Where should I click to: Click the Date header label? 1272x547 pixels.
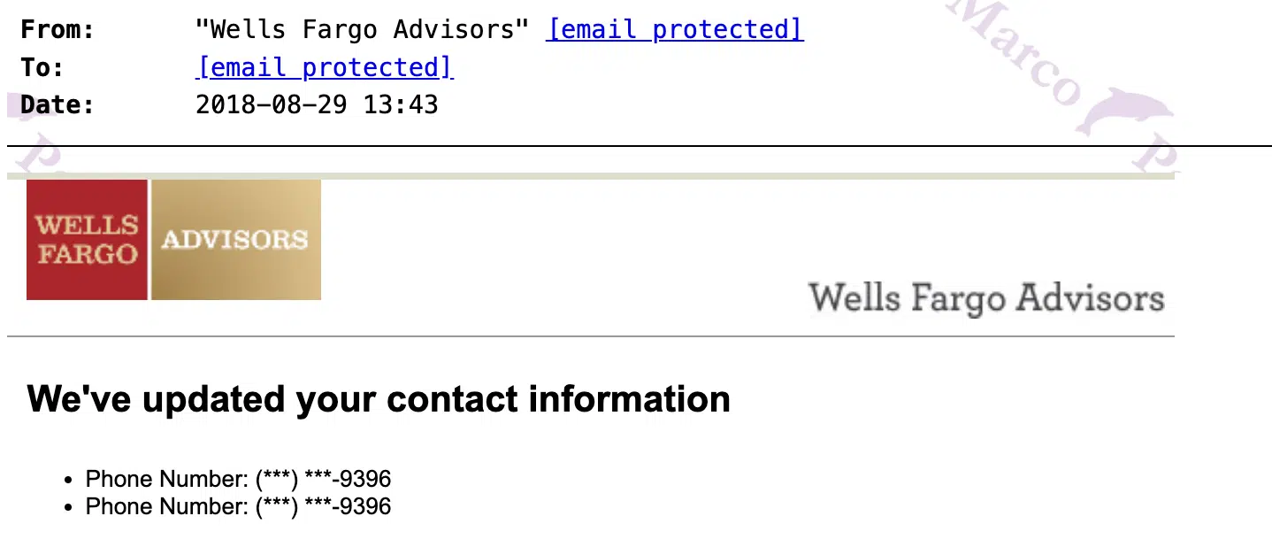tap(57, 104)
